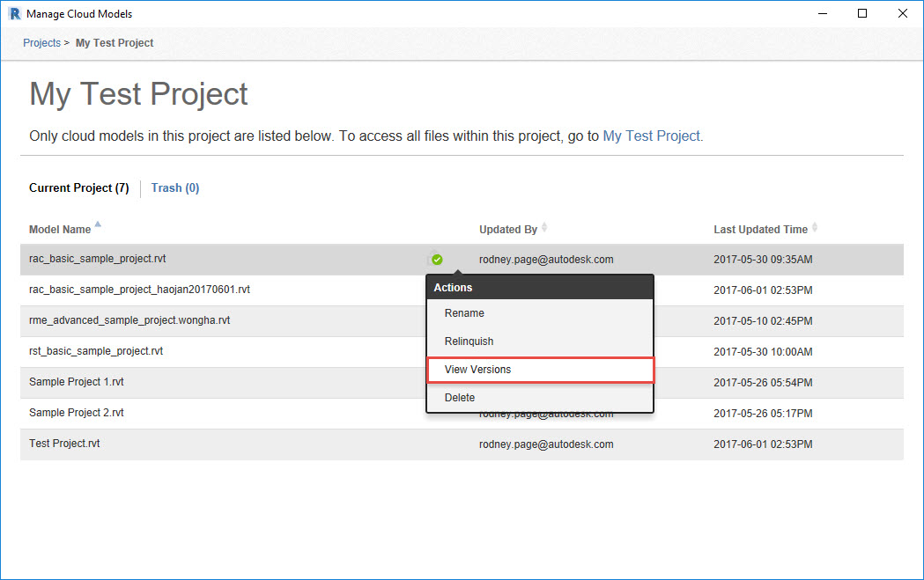Choose Delete from the Actions menu

click(x=459, y=397)
